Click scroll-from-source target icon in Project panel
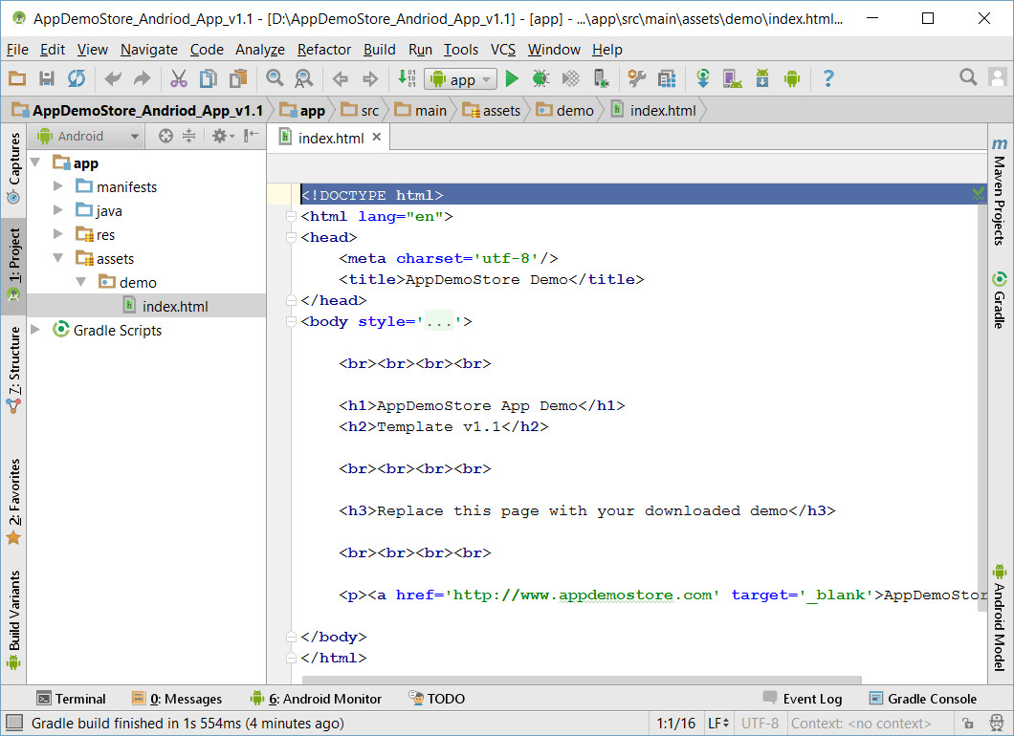1014x736 pixels. tap(166, 136)
